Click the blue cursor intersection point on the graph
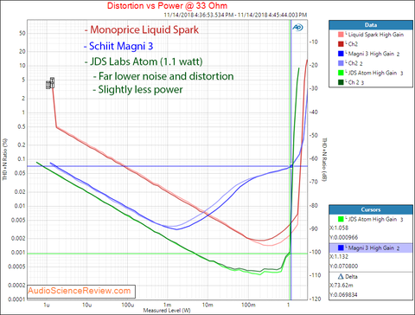The width and height of the screenshot is (415, 315). pos(291,166)
